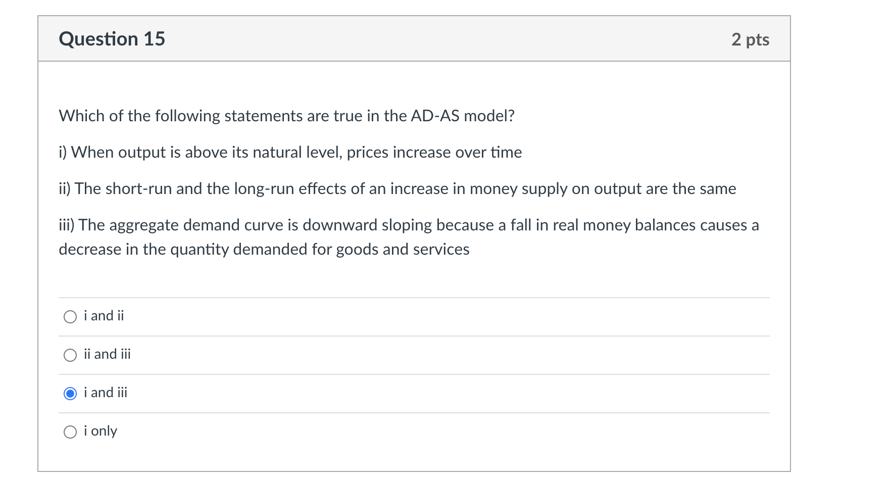This screenshot has width=891, height=477.
Task: Click the 'ii and iii' answer text
Action: pyautogui.click(x=107, y=354)
